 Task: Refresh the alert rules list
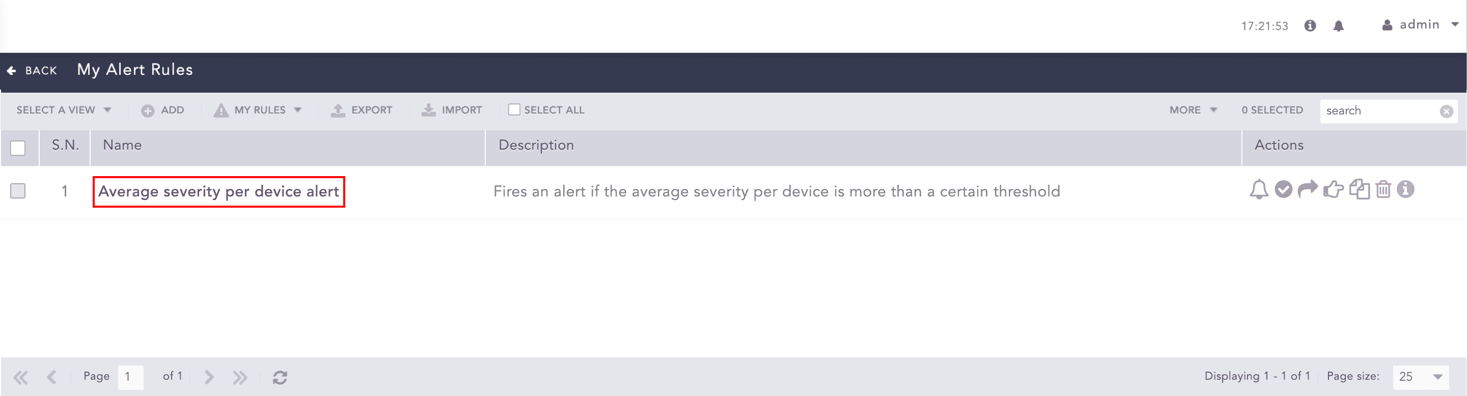click(x=280, y=377)
